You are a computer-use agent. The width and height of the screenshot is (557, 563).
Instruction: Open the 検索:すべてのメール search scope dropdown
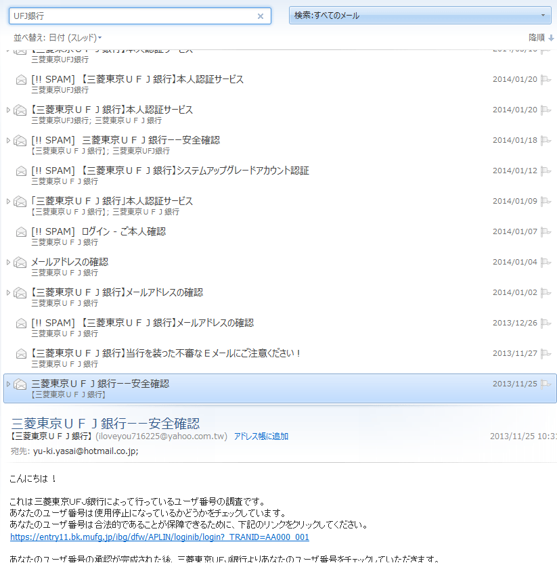point(420,16)
